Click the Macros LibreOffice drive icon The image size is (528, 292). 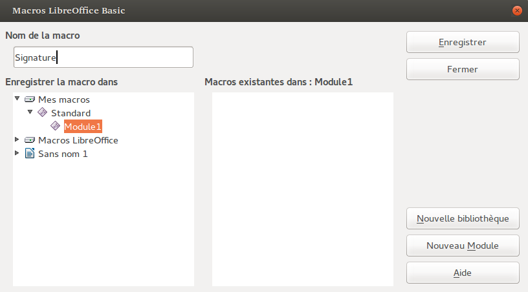click(30, 140)
